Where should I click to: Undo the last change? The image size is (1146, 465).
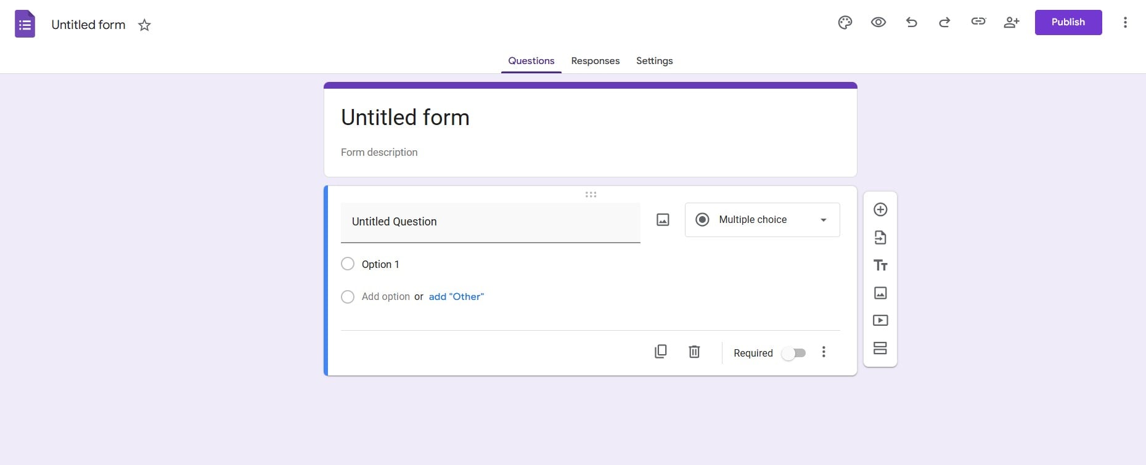tap(911, 23)
